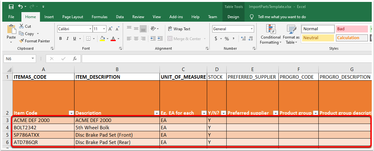Click Increase Font Size icon
The width and height of the screenshot is (374, 151).
click(x=110, y=29)
